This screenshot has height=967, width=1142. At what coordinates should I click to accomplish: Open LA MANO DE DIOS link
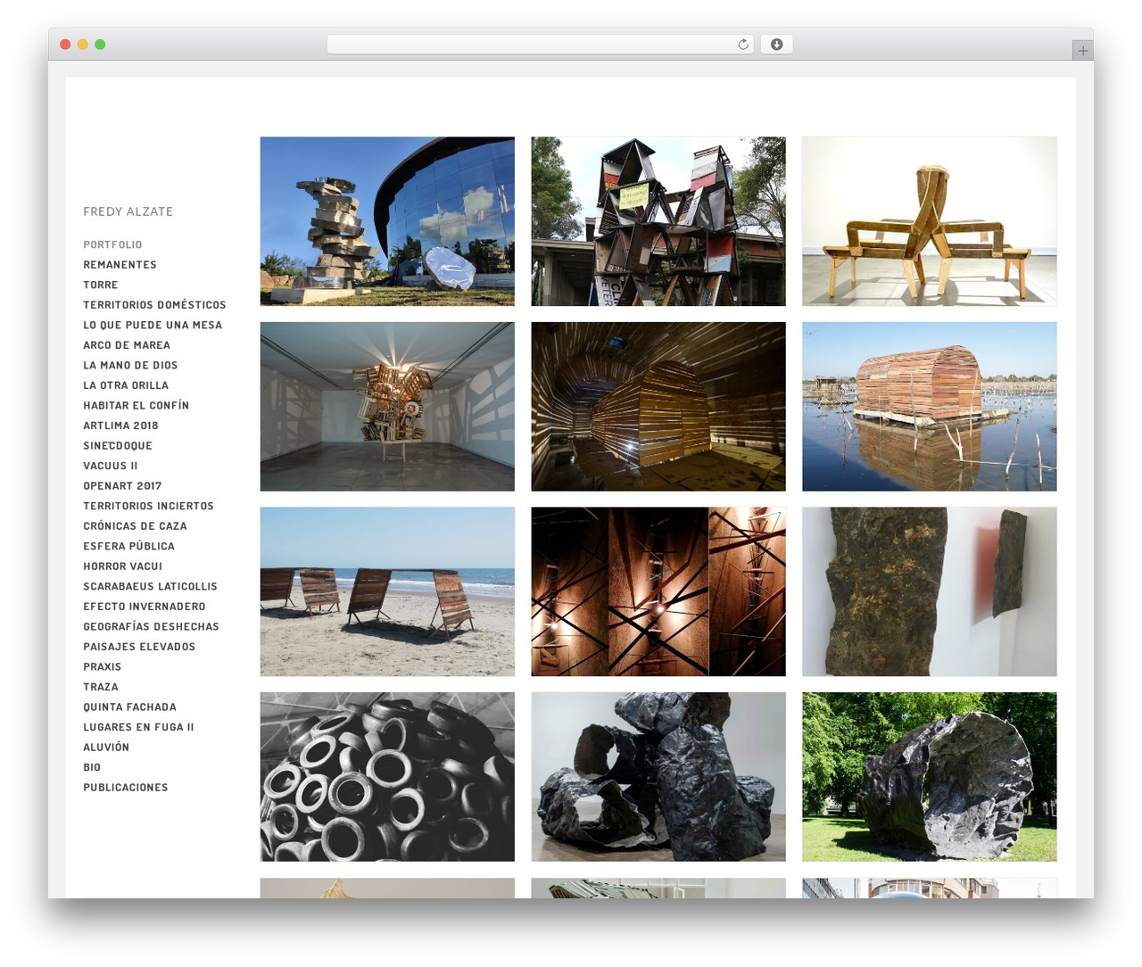130,365
